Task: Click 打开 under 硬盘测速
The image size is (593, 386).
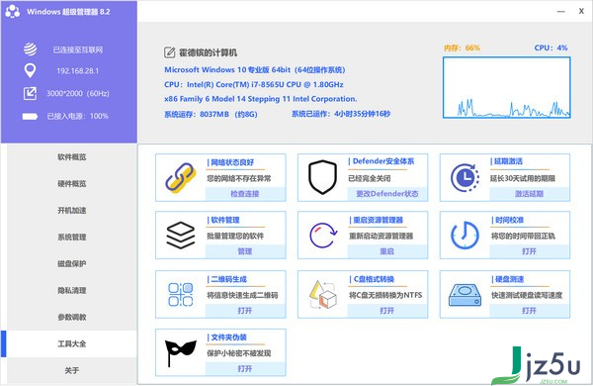Action: click(529, 310)
